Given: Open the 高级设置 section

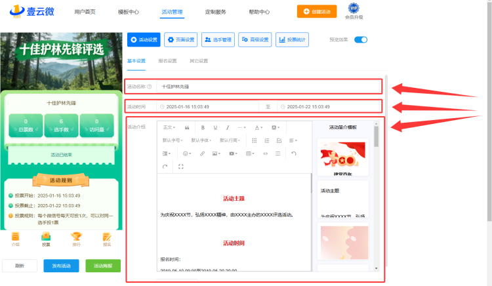Looking at the screenshot, I should (255, 40).
